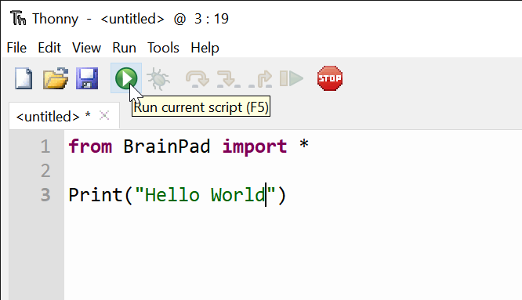Screen dimensions: 522x300
Task: Open the View menu
Action: 86,48
